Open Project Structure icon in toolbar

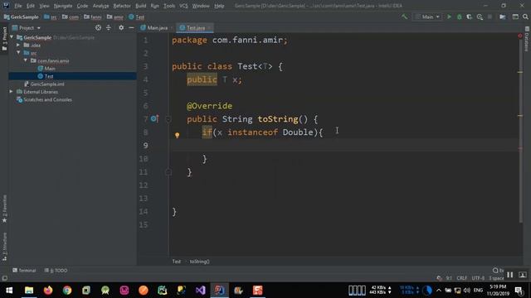pos(503,17)
